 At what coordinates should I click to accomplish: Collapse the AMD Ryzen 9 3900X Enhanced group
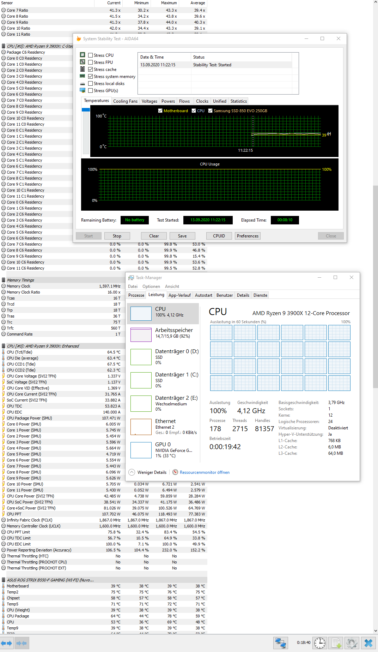(x=4, y=346)
